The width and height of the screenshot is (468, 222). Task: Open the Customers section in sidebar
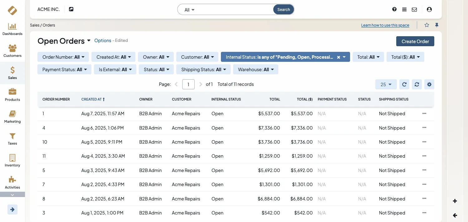(x=12, y=51)
